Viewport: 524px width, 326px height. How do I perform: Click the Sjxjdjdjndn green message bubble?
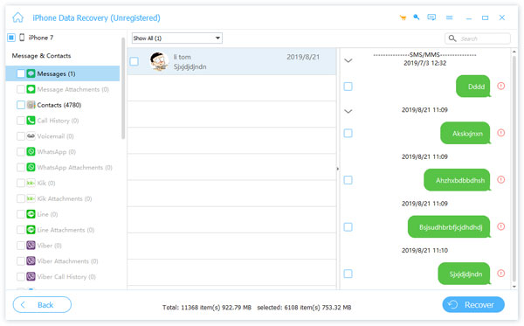point(465,274)
